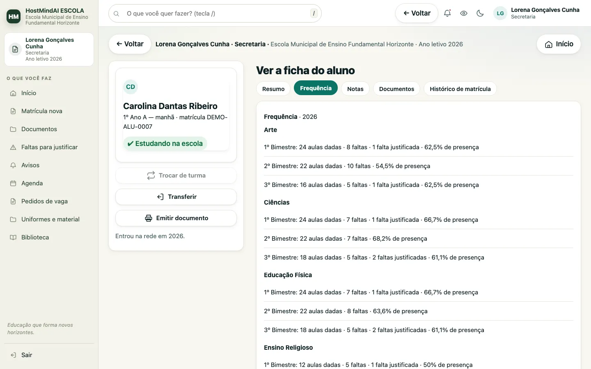
Task: Click Educação Física 1º Bimestre row
Action: pyautogui.click(x=419, y=292)
